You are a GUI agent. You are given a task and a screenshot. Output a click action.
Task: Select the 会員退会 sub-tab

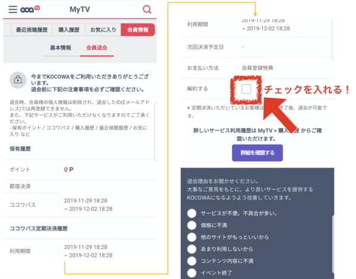coord(97,48)
